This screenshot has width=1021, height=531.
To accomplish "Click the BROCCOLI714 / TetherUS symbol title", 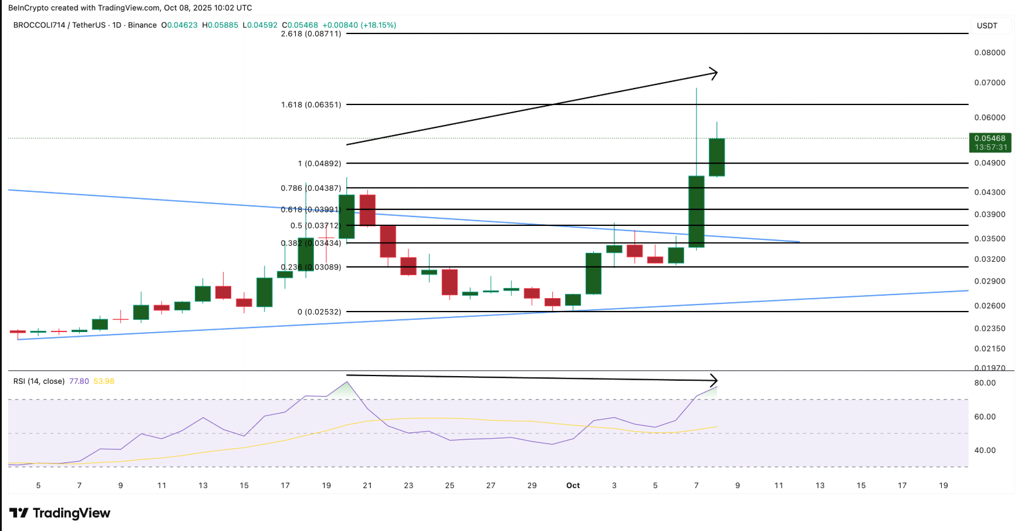I will [59, 25].
